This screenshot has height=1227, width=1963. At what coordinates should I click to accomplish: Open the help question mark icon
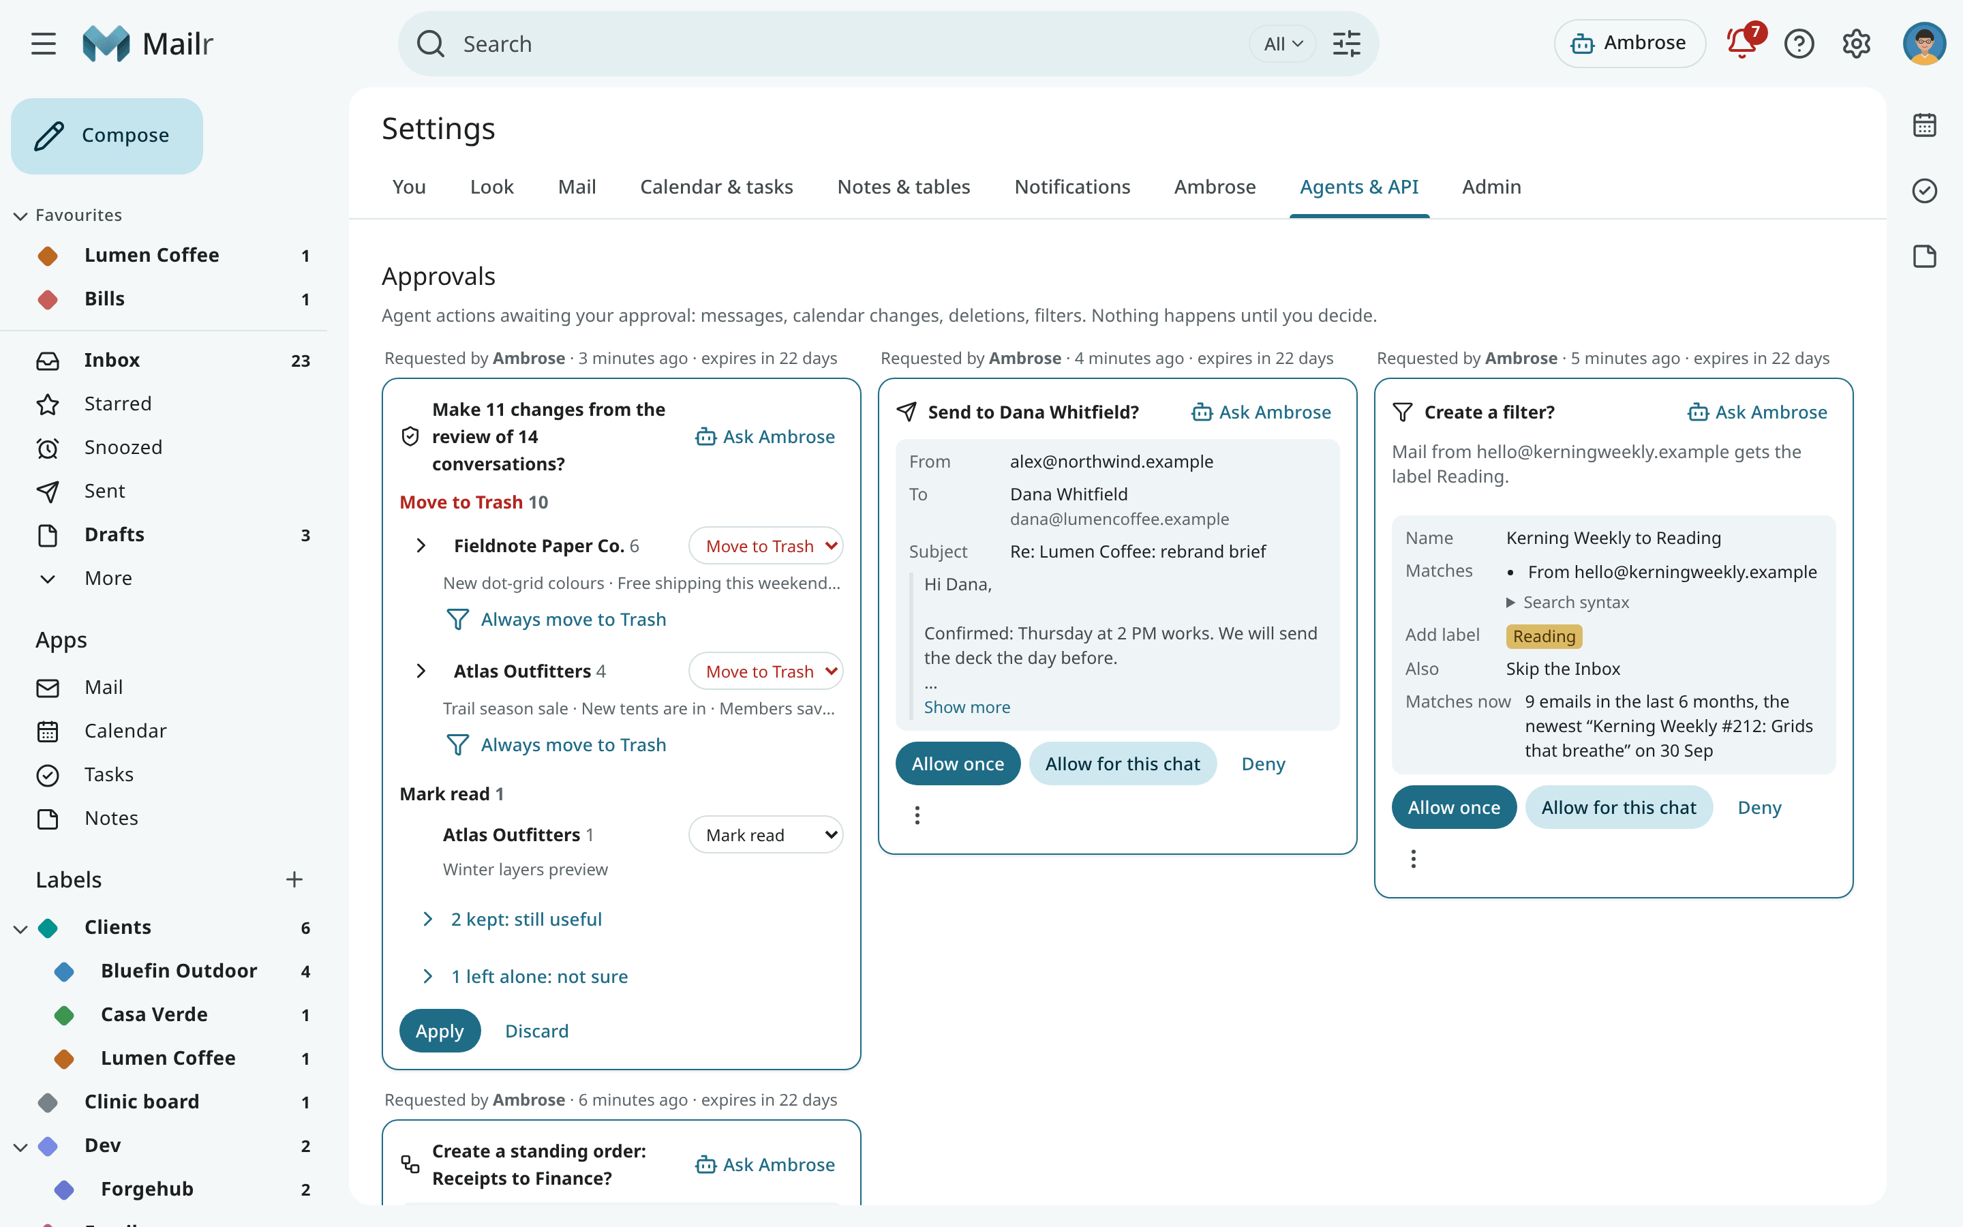1799,44
